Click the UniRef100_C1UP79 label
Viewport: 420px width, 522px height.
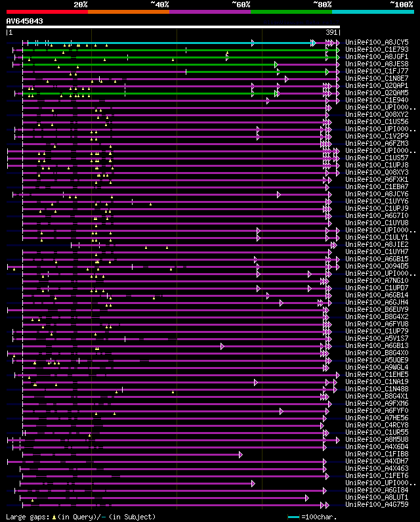coord(377,331)
